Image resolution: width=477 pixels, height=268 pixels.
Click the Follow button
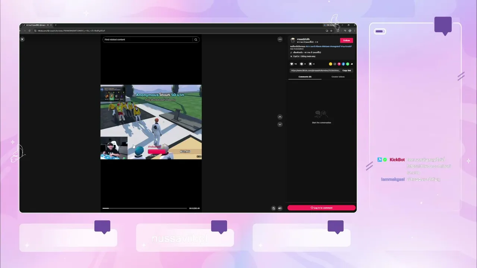pyautogui.click(x=347, y=40)
